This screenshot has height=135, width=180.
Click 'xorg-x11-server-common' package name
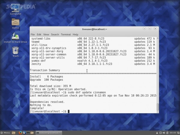(49, 54)
